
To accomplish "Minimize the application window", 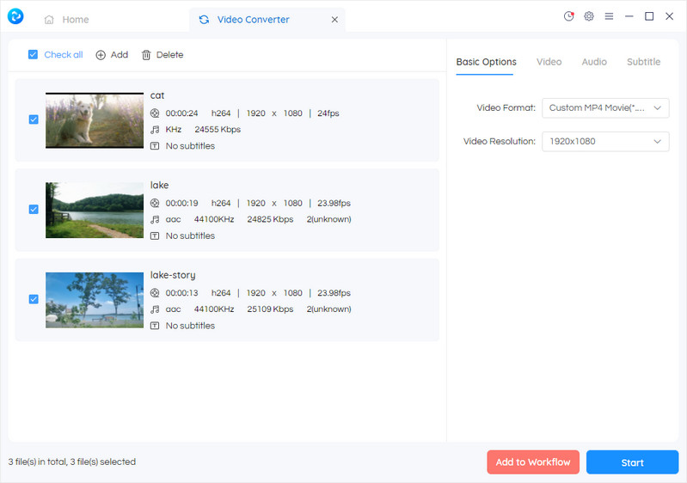I will tap(629, 16).
